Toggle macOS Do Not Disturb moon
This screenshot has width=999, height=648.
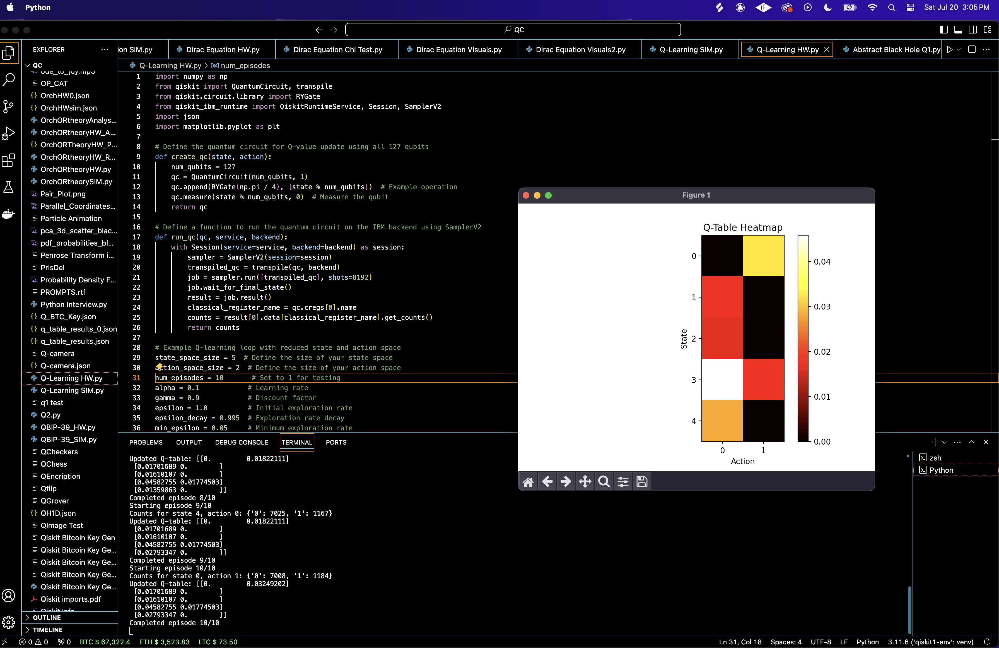[828, 8]
